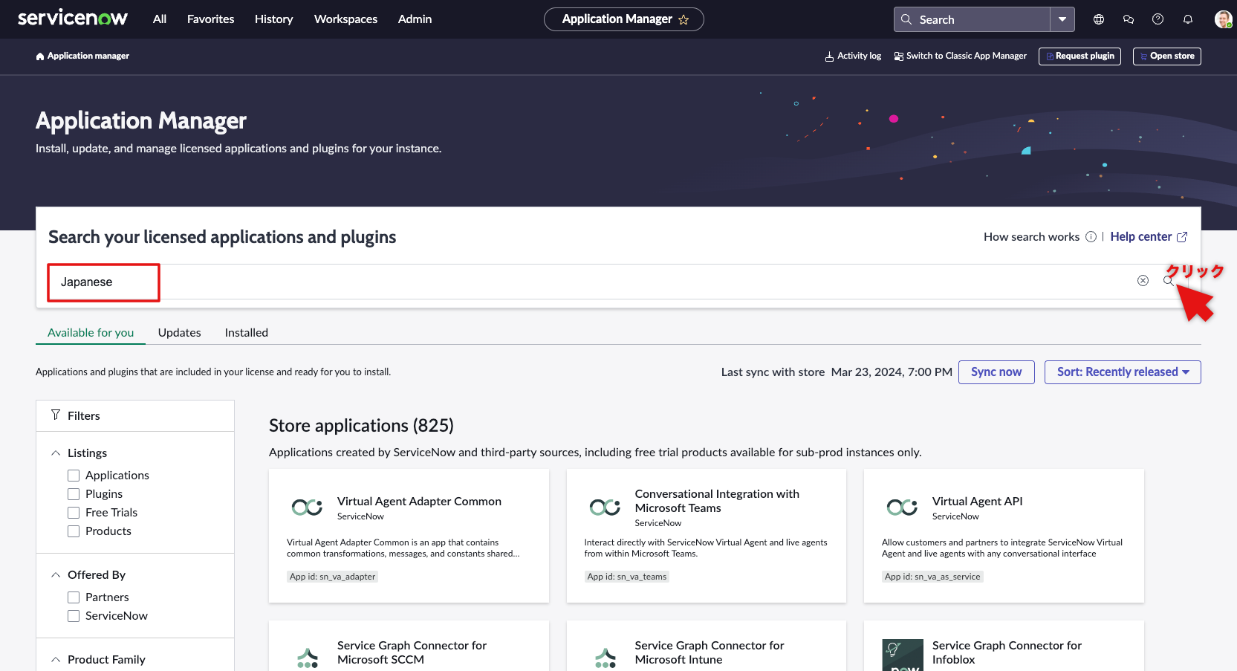This screenshot has height=671, width=1237.
Task: Open the chat conversations icon
Action: [x=1128, y=19]
